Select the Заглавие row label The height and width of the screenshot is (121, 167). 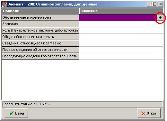point(40,24)
